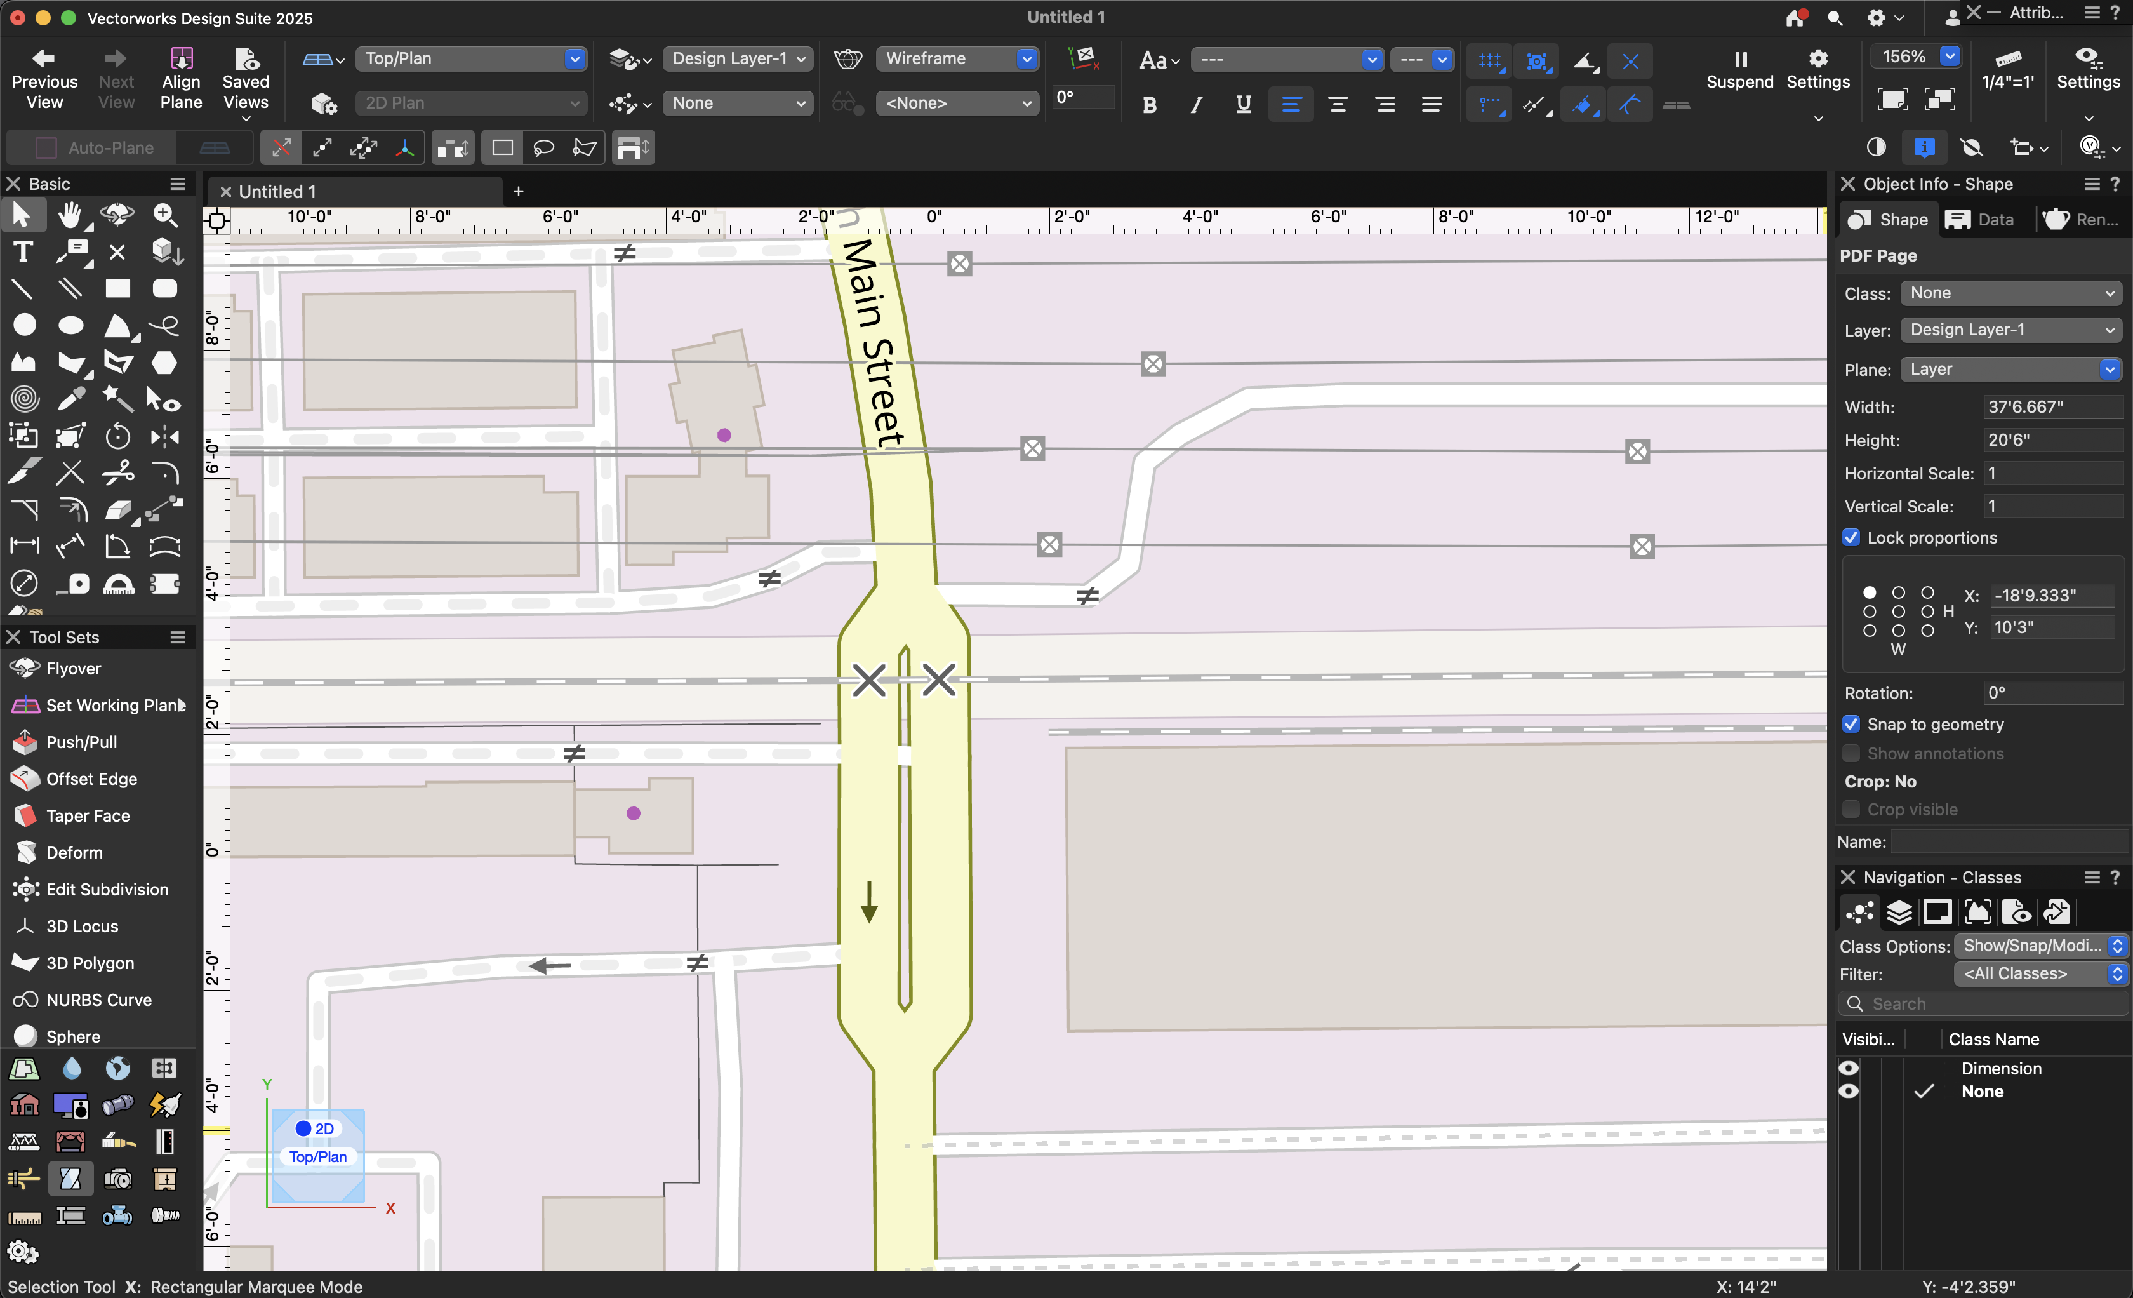Switch to the Data tab

(1981, 220)
